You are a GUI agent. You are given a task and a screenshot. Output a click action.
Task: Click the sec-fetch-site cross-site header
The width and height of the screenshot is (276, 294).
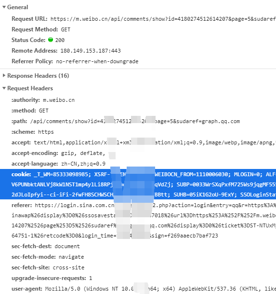(48, 267)
